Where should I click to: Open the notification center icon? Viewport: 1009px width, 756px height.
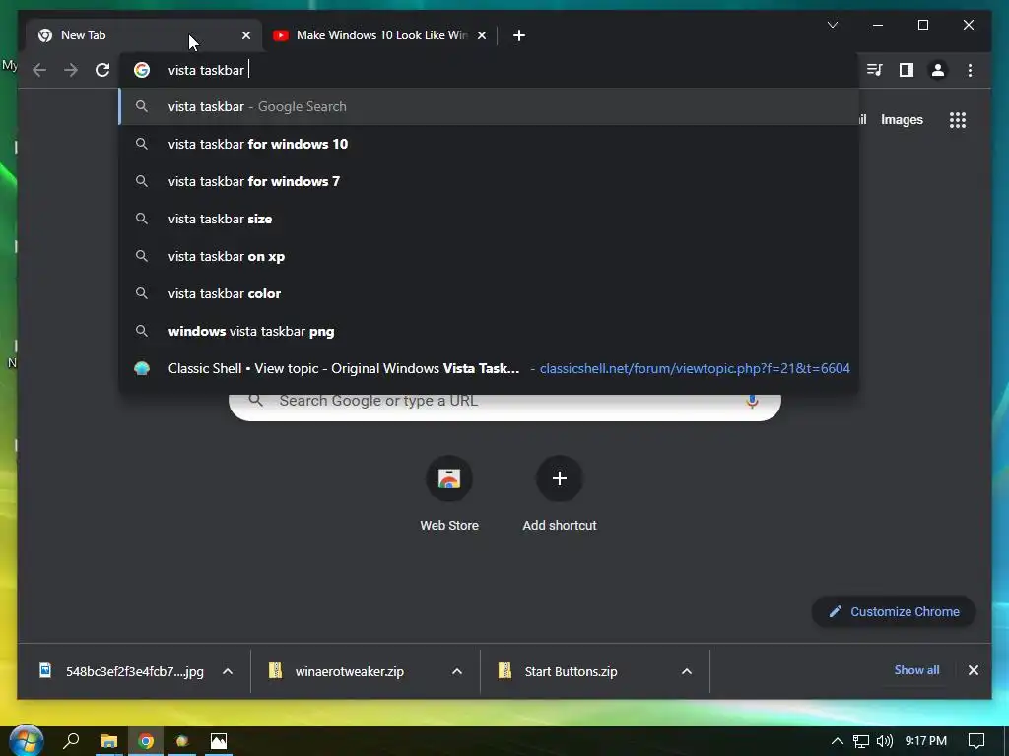point(976,741)
